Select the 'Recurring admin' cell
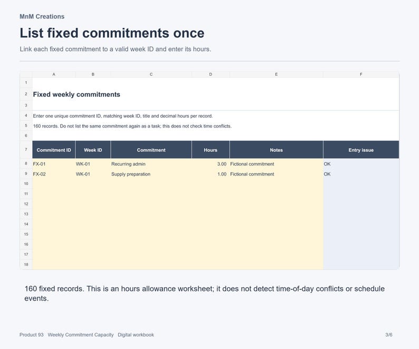The height and width of the screenshot is (349, 419). [x=151, y=164]
